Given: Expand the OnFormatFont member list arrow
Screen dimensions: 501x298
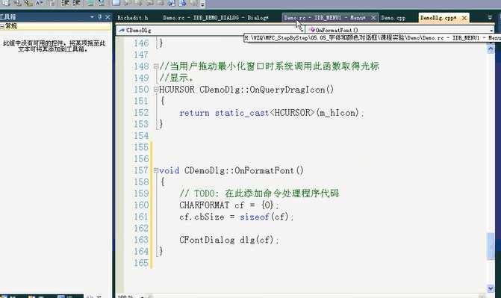Looking at the screenshot, I should pyautogui.click(x=491, y=31).
